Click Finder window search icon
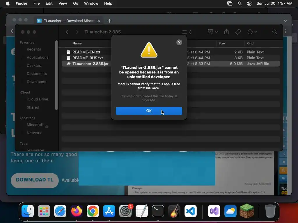The width and height of the screenshot is (298, 223). pyautogui.click(x=274, y=32)
